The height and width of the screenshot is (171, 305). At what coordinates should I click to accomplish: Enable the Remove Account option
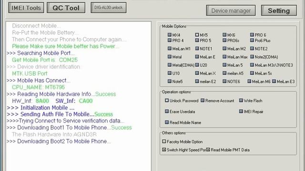203,100
